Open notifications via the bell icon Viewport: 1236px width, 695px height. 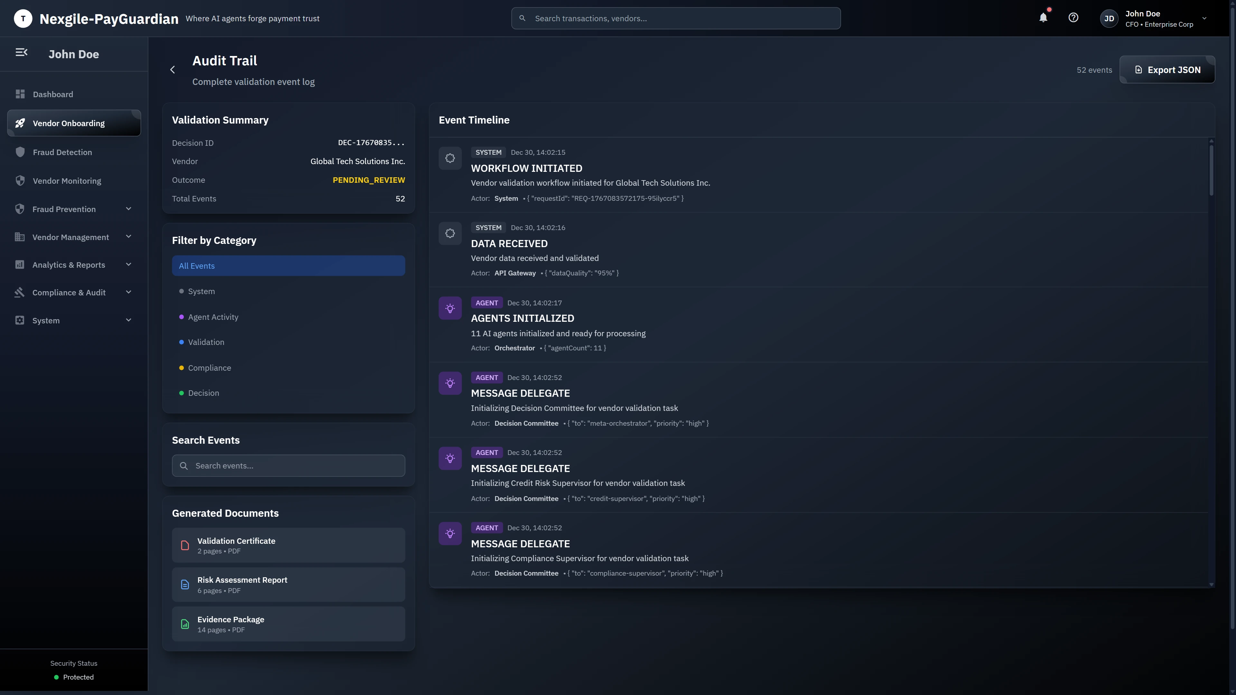click(x=1043, y=18)
